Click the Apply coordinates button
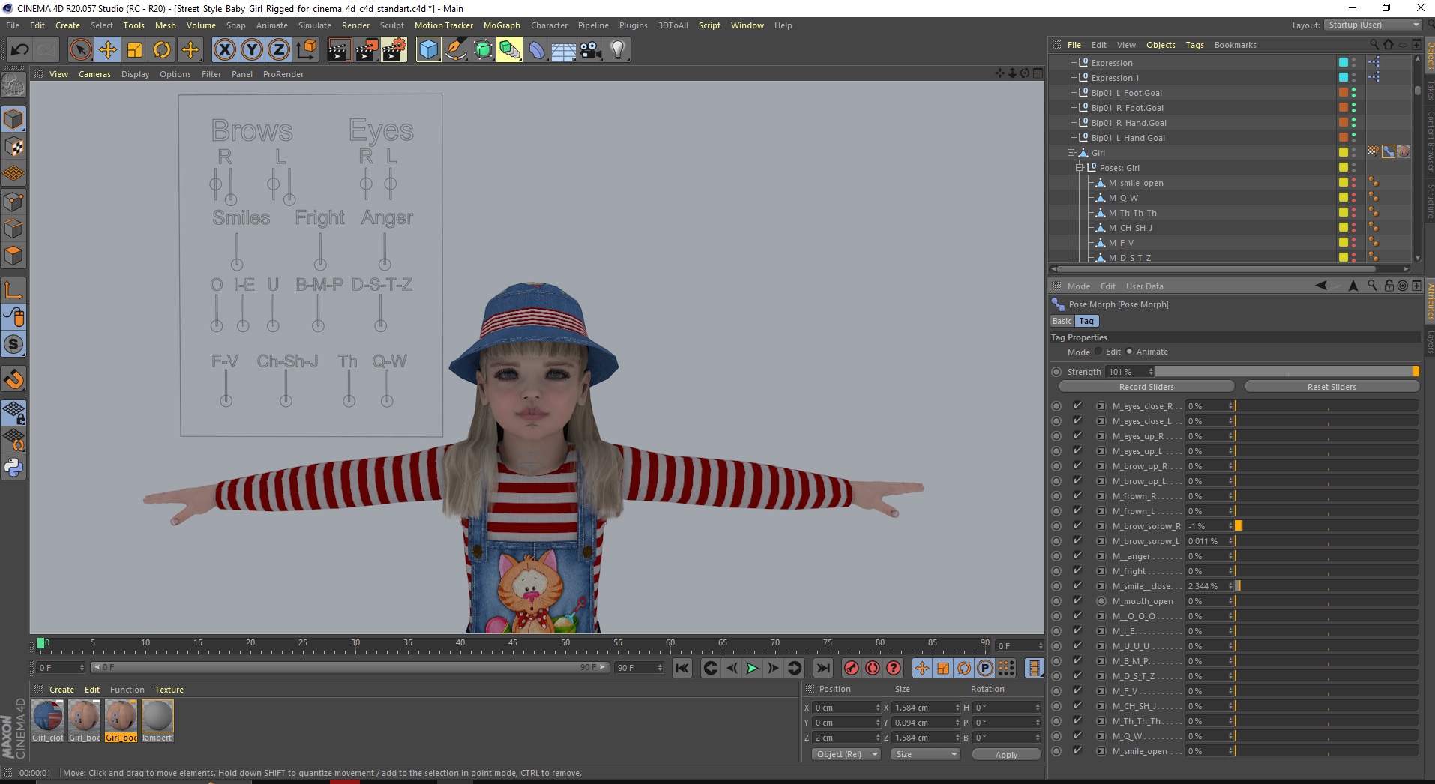Screen dimensions: 1435x784 click(x=1006, y=754)
